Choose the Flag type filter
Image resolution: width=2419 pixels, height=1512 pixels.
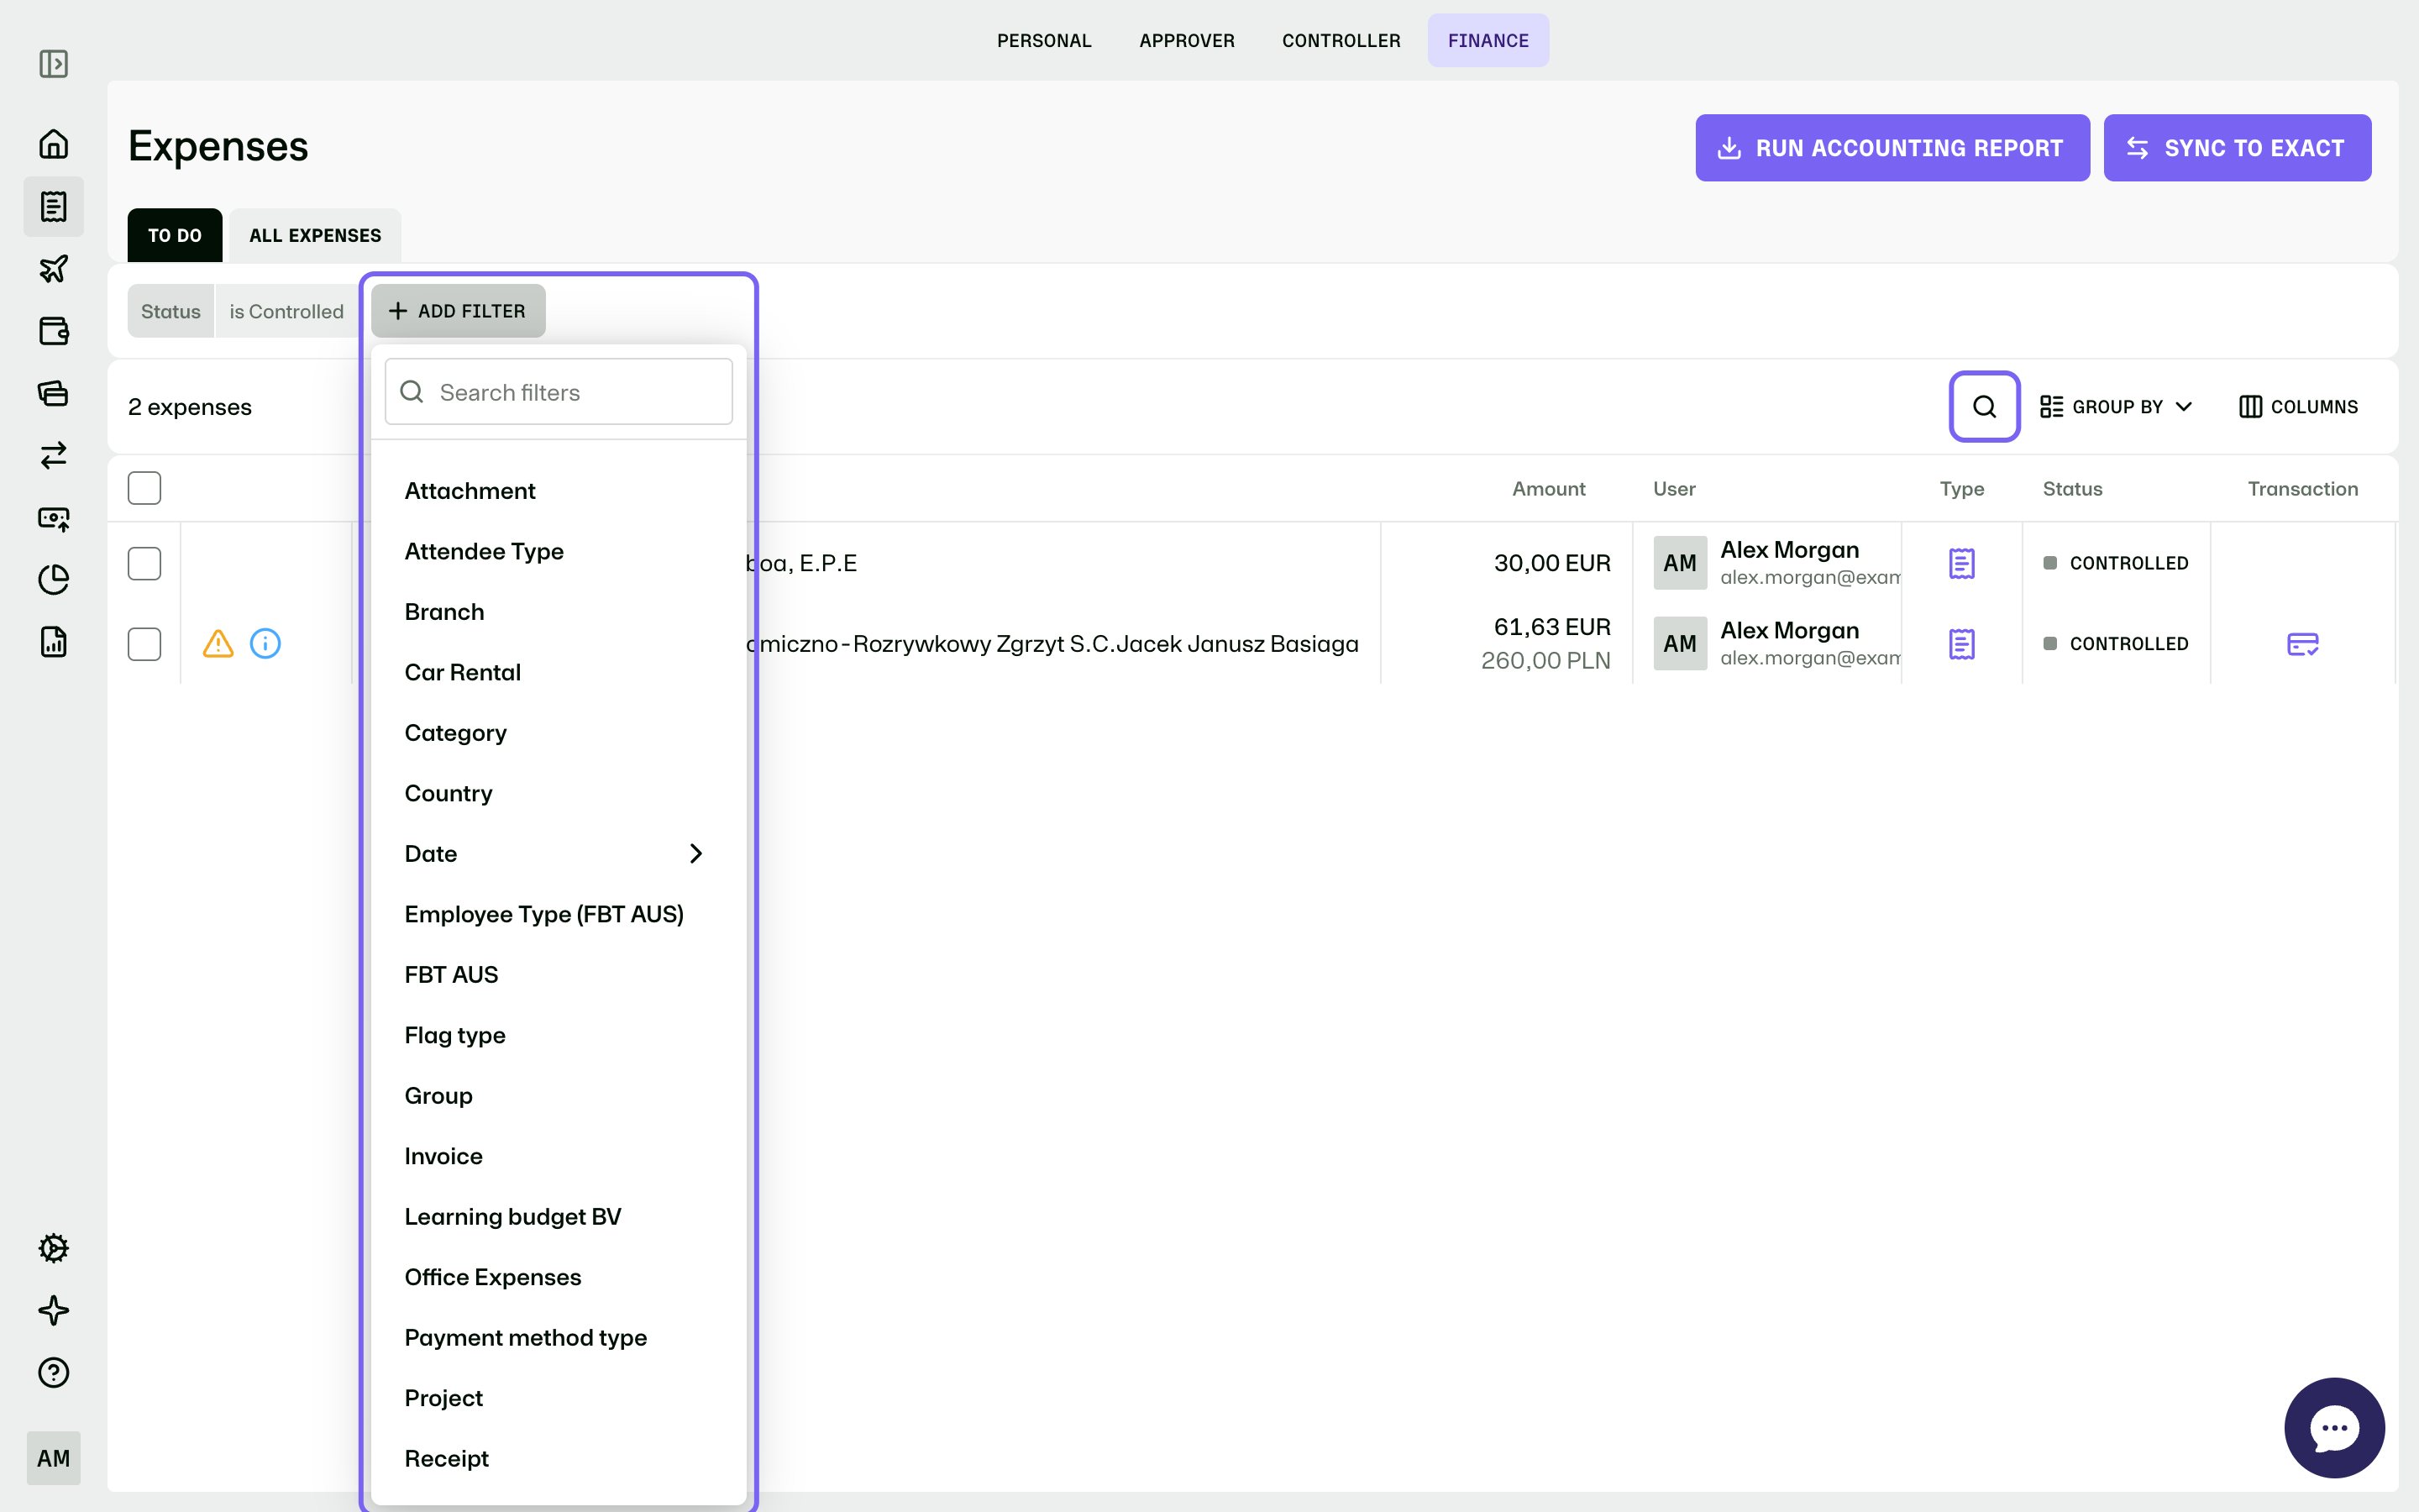coord(559,1035)
